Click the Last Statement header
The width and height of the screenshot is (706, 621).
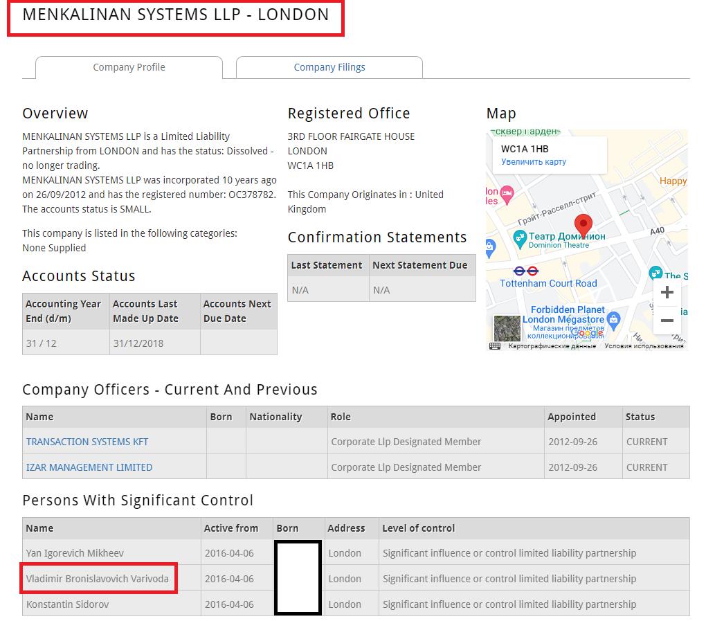click(x=327, y=265)
